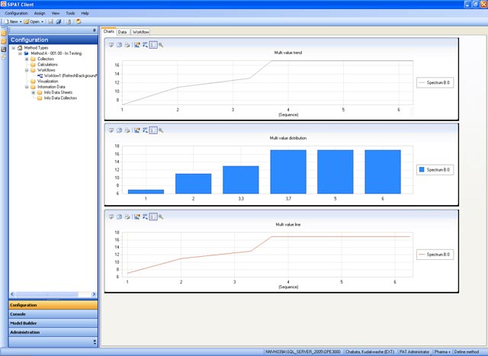Open the Administration navigation pane
488x356 pixels.
pos(27,332)
